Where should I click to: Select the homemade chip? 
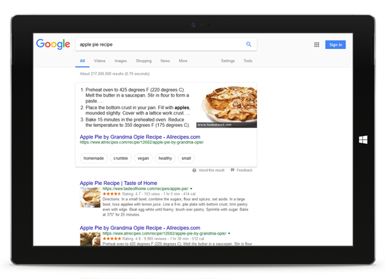[x=94, y=158]
